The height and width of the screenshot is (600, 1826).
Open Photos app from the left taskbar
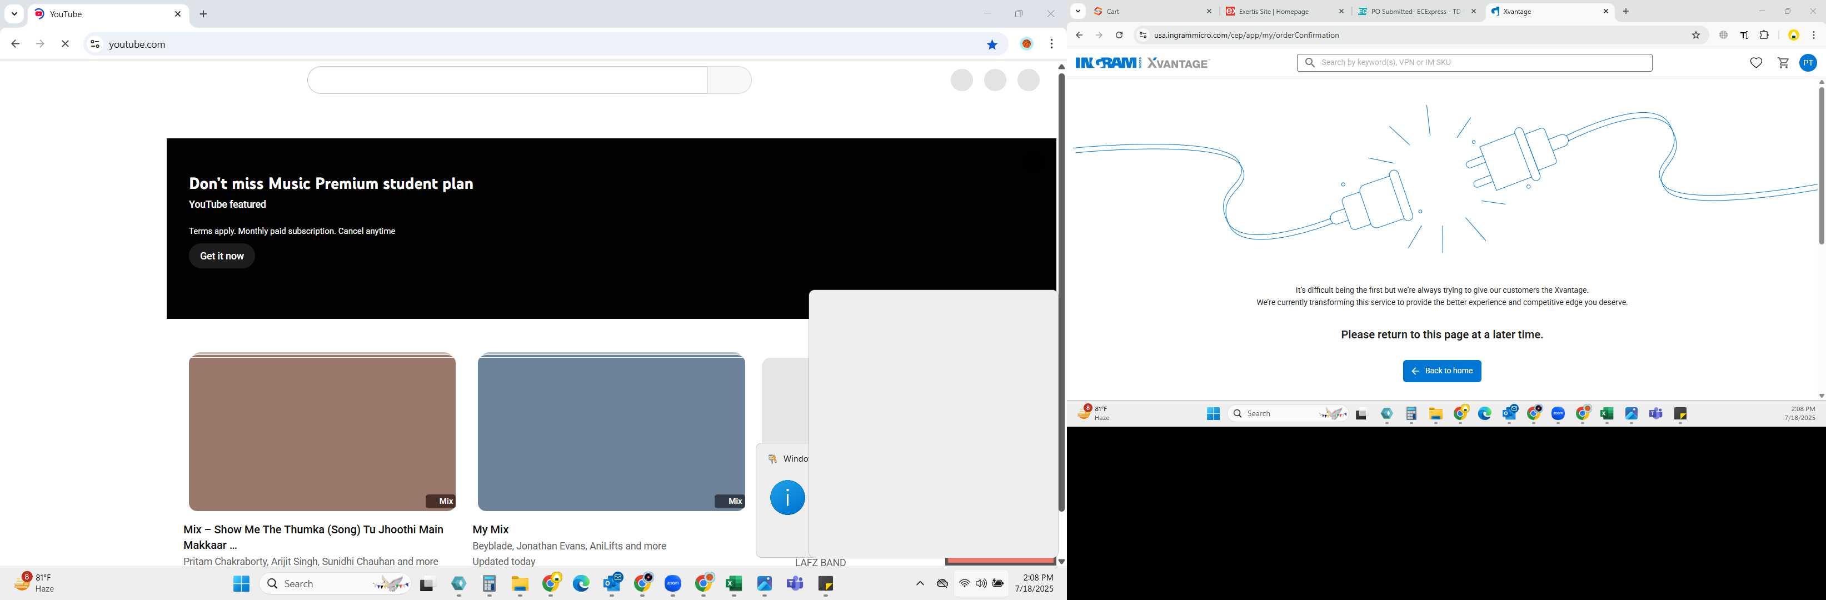(x=764, y=584)
